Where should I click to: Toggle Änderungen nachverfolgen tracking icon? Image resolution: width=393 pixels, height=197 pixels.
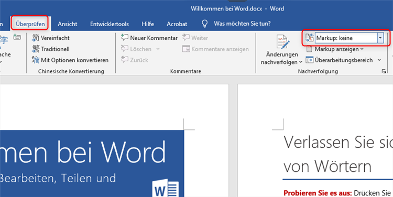[282, 42]
